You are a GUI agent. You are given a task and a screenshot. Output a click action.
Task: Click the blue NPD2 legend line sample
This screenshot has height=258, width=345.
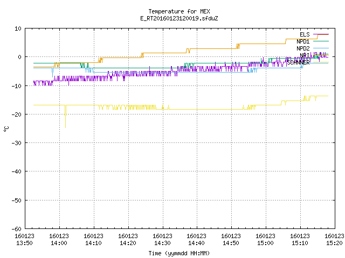[x=321, y=48]
